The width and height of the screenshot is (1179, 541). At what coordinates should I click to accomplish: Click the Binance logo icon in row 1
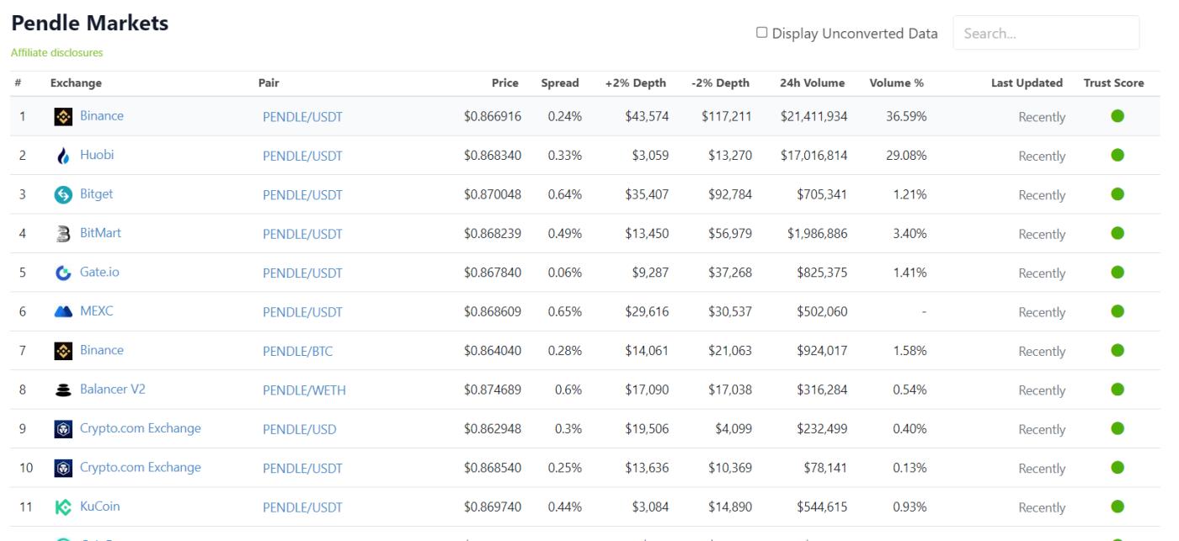pyautogui.click(x=62, y=117)
